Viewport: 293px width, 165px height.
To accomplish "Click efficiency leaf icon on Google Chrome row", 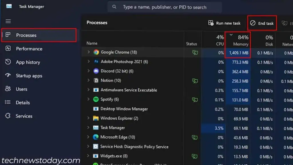I will coord(195,53).
